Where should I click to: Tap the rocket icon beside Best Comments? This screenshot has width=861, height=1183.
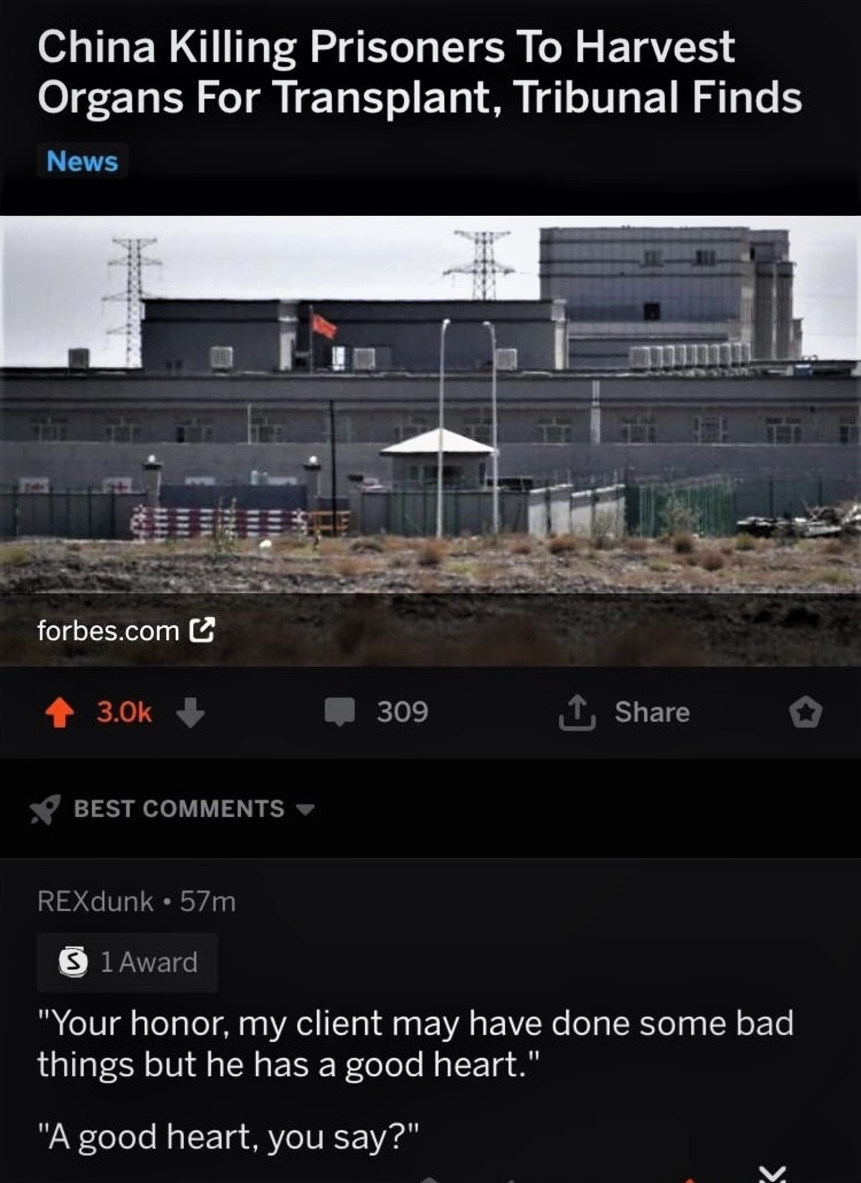click(x=45, y=809)
